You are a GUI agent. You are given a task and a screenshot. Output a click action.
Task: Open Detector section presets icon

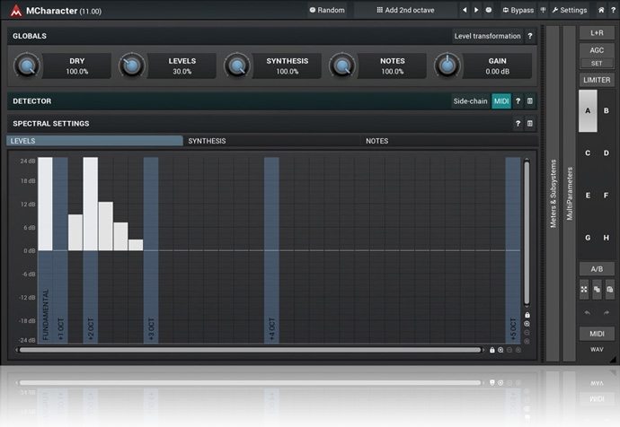[x=530, y=101]
